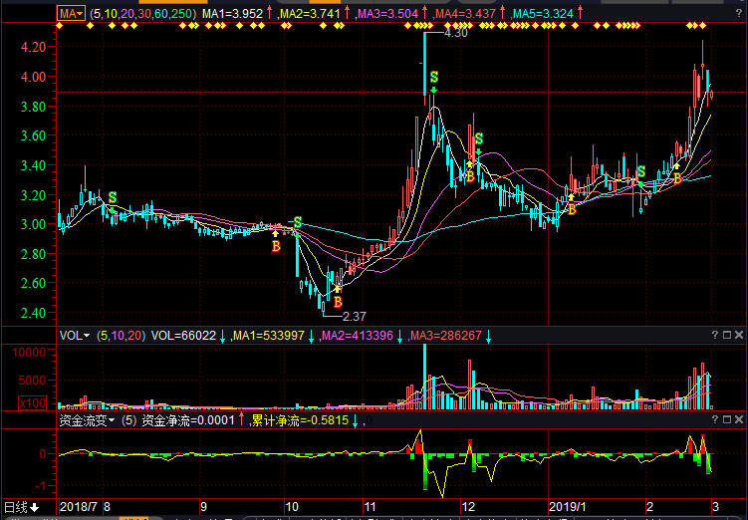The width and height of the screenshot is (748, 520).
Task: Open the VOL indicator dropdown
Action: point(75,336)
